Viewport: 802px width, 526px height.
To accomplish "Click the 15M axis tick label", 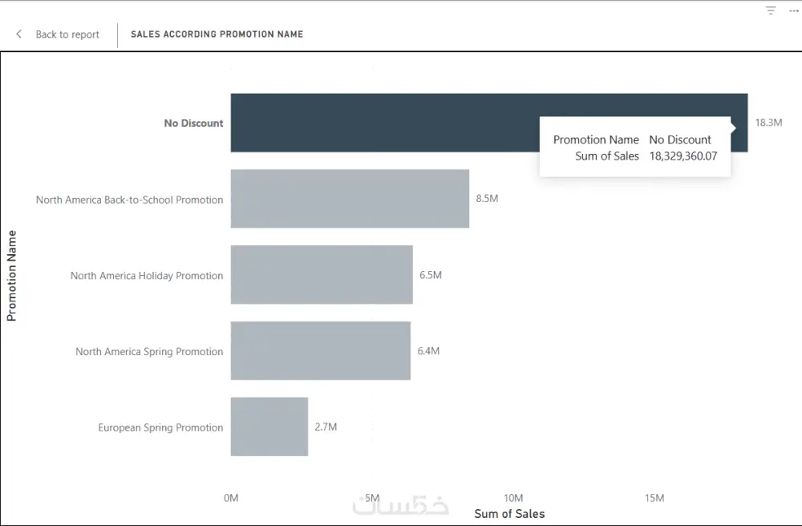I will coord(654,498).
